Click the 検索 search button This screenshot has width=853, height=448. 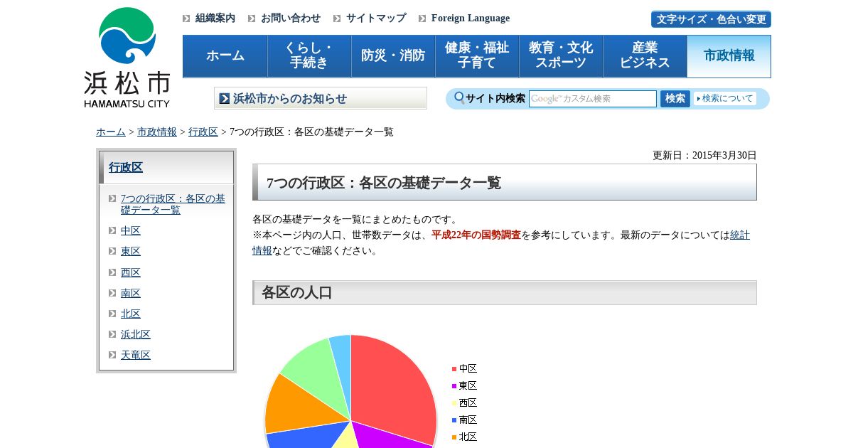pos(675,99)
